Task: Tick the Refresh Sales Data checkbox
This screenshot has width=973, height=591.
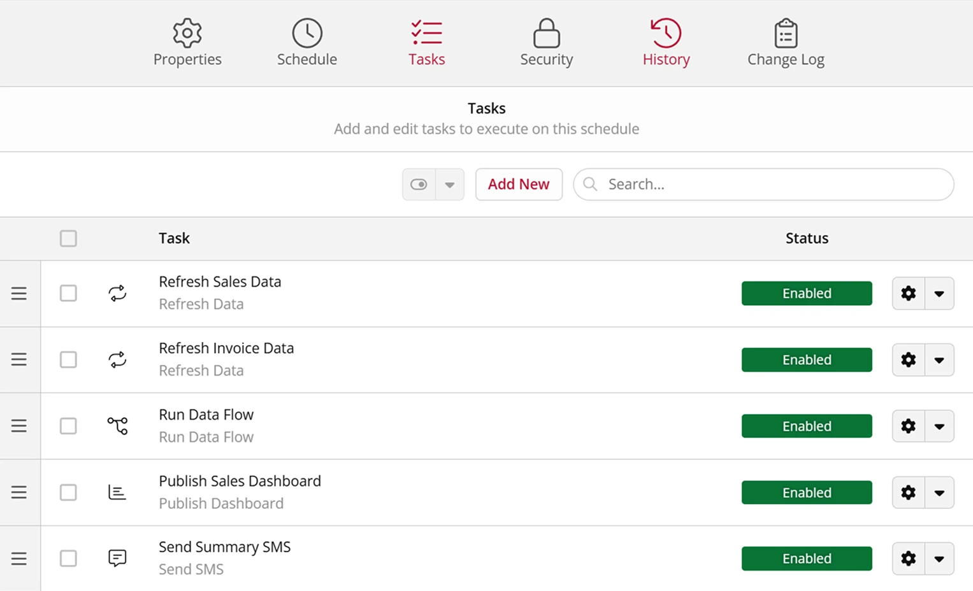Action: (68, 293)
